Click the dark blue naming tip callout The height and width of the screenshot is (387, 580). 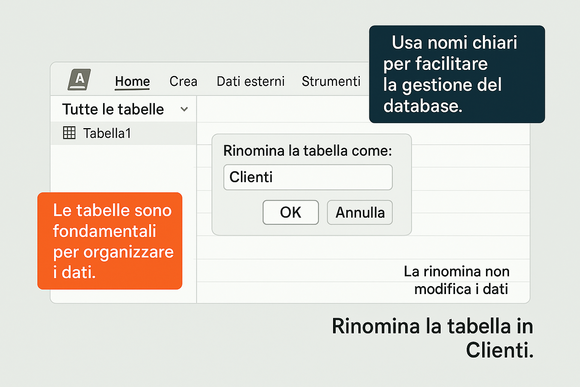point(457,74)
